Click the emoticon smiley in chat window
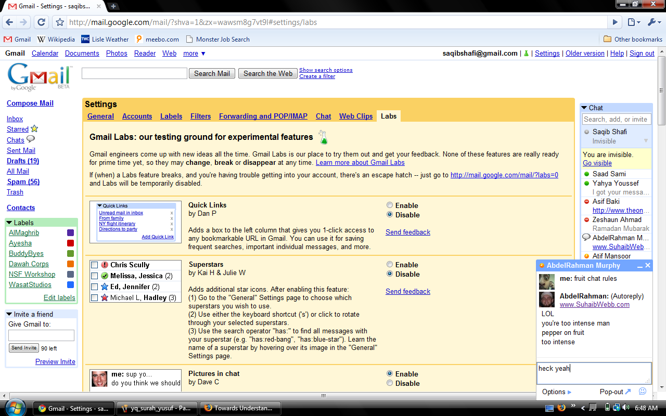 [x=643, y=392]
